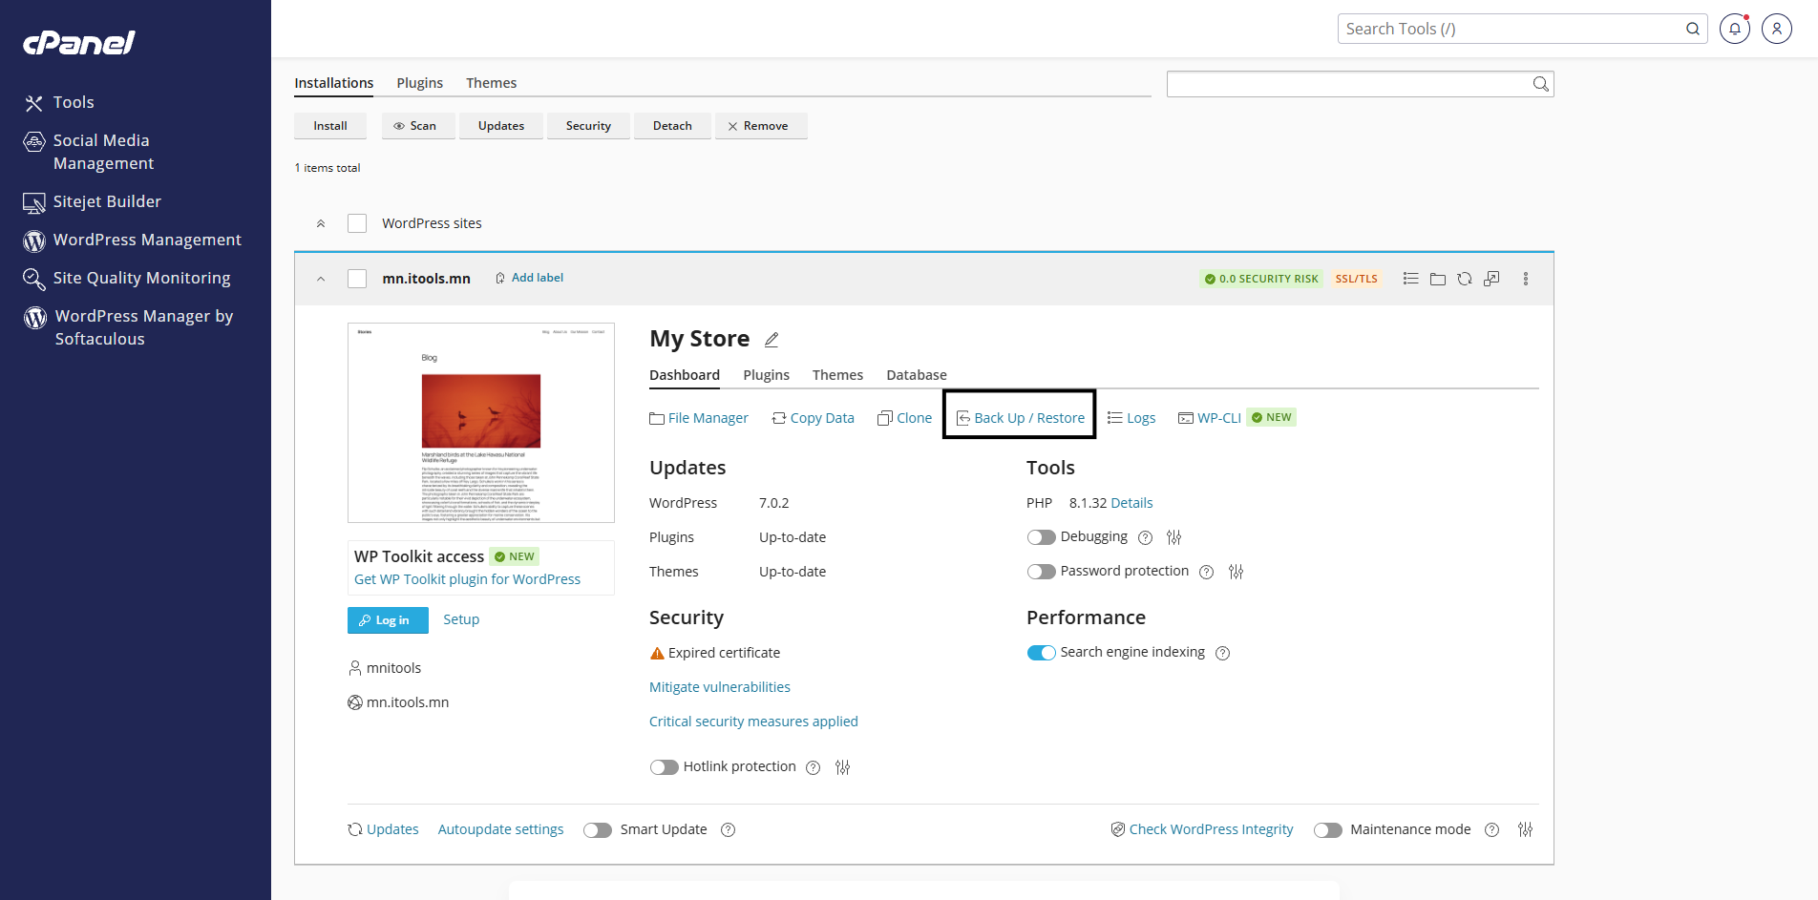
Task: Collapse the mn.itools.mn site panel
Action: (321, 279)
